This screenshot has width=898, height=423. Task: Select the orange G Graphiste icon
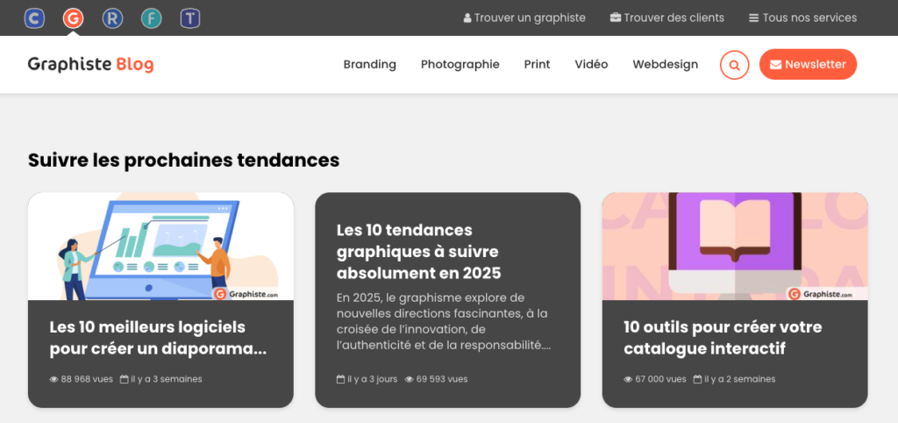(74, 18)
